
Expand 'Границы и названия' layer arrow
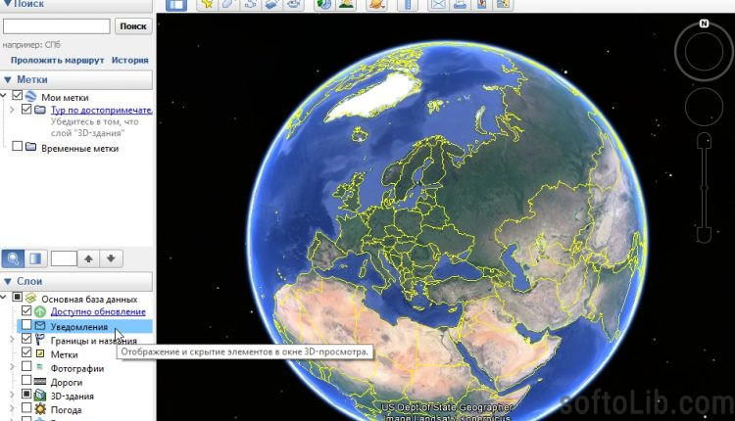(12, 340)
